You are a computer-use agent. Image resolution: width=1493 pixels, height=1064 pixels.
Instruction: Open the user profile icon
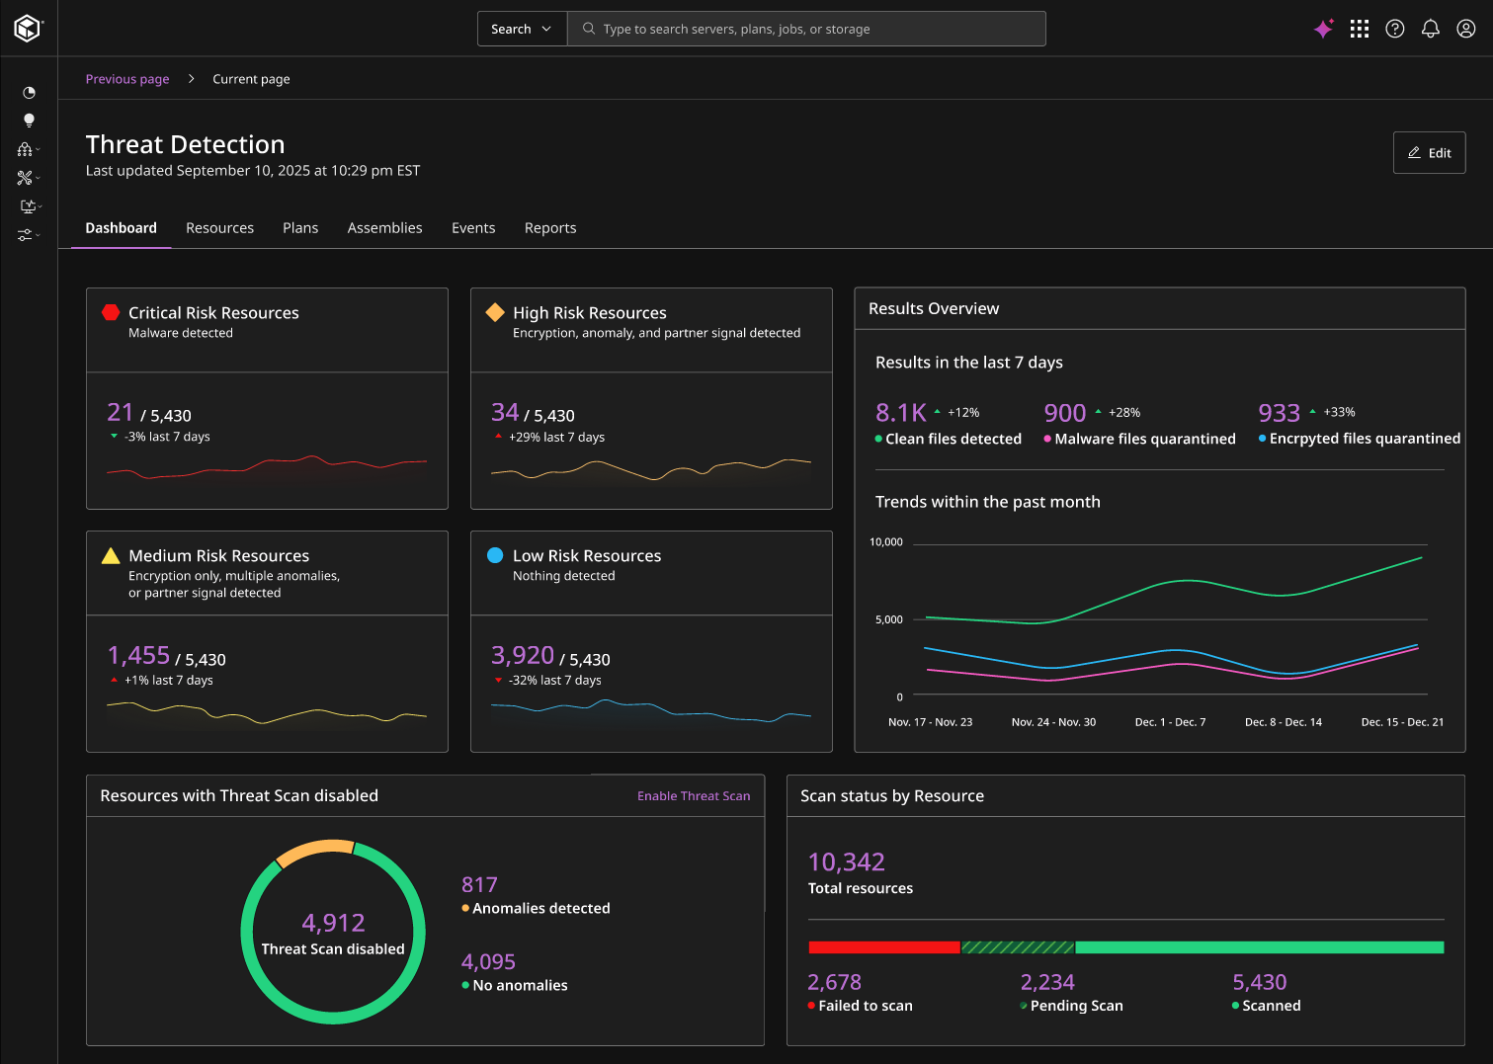(1466, 29)
